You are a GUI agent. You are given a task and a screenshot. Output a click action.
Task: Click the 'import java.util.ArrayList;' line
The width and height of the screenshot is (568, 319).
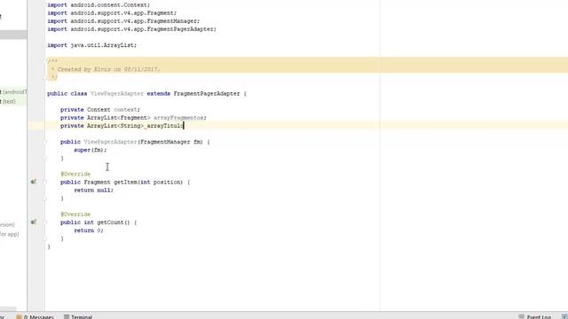(92, 45)
